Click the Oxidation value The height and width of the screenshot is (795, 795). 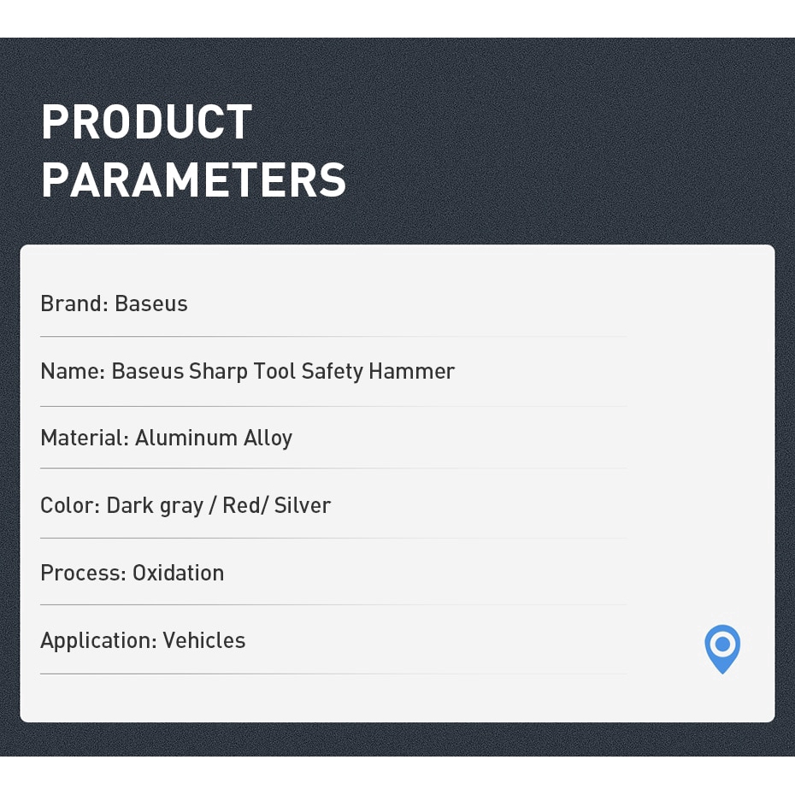(x=178, y=573)
